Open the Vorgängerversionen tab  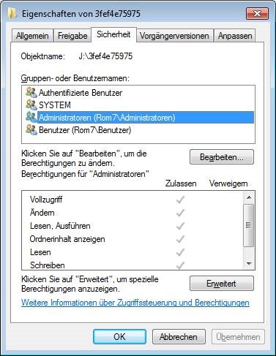pyautogui.click(x=174, y=36)
